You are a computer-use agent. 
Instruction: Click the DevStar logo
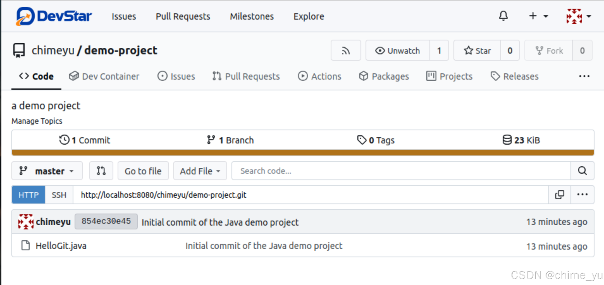tap(54, 16)
